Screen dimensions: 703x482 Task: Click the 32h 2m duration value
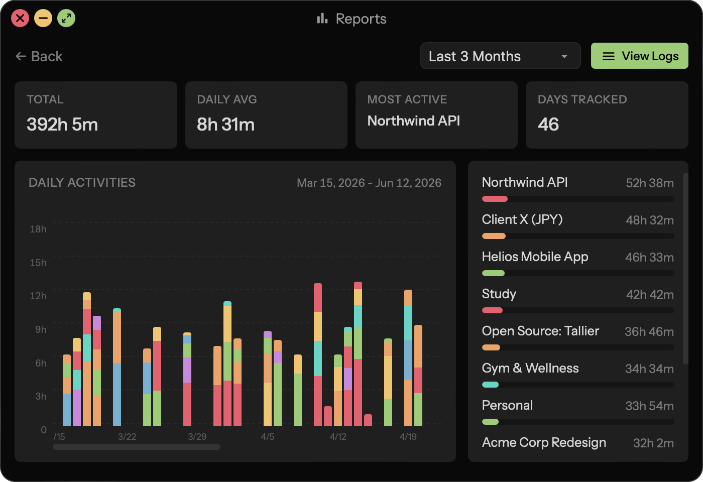(x=653, y=443)
